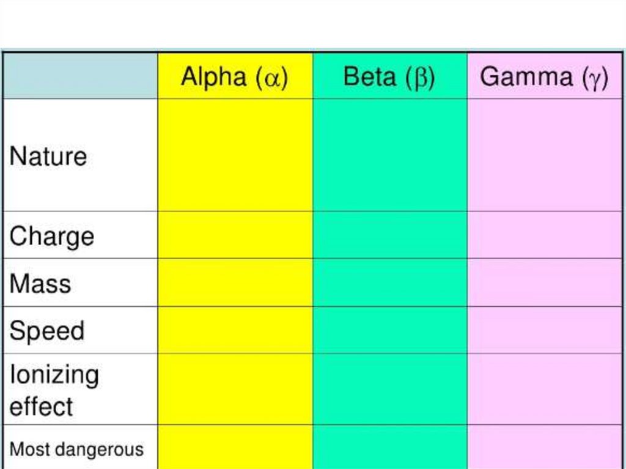Select the Gamma cell in Ionizing effect row
This screenshot has width=626, height=469.
pos(544,390)
